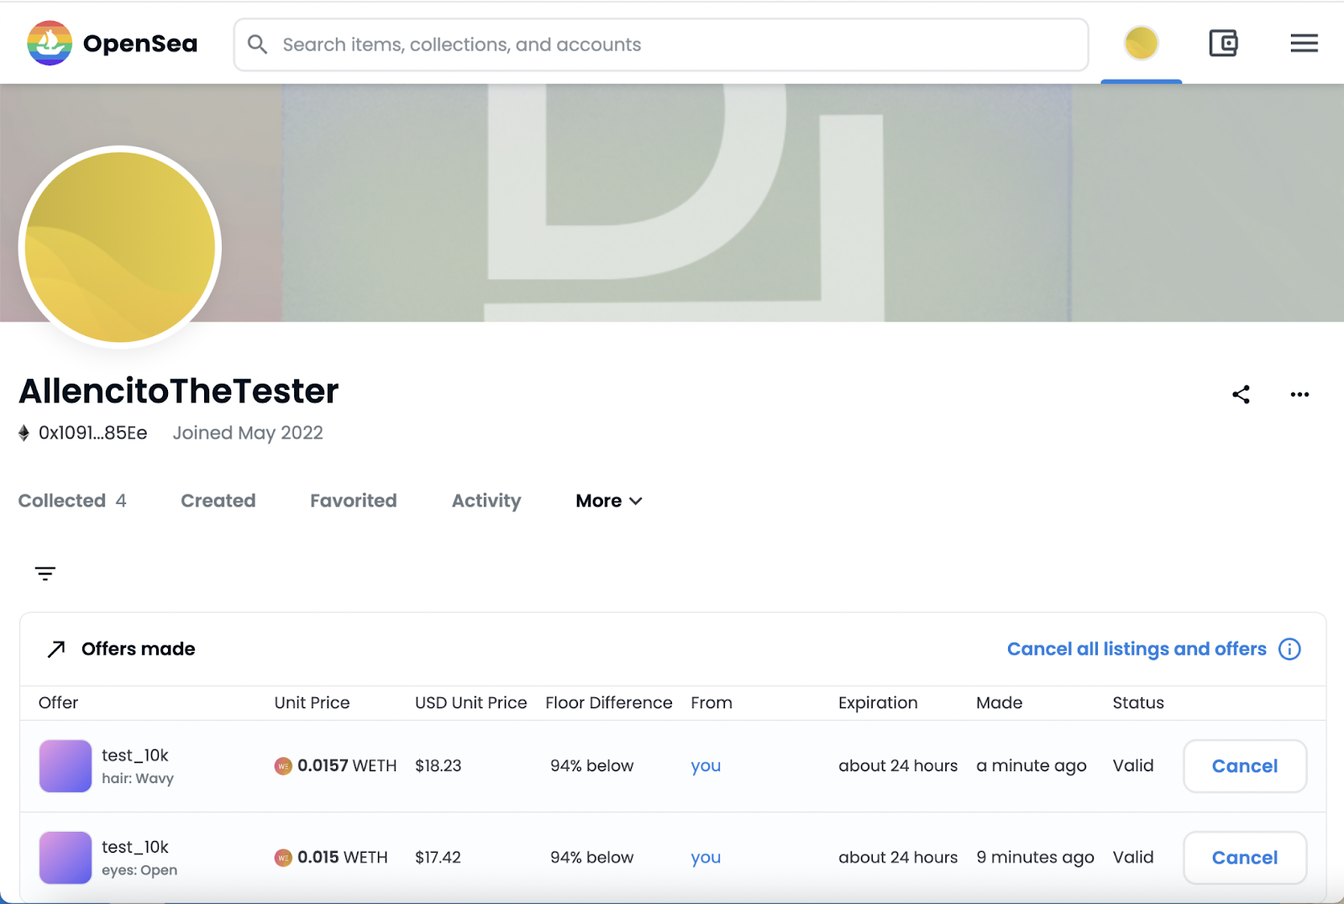Open the Created tab
Screen dimensions: 1344x904
(x=218, y=501)
